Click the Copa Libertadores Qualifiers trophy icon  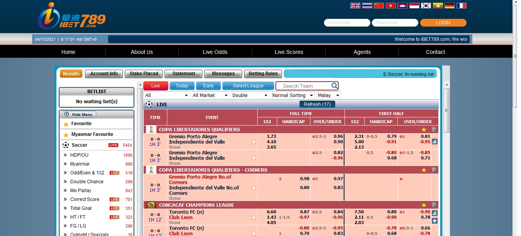151,129
